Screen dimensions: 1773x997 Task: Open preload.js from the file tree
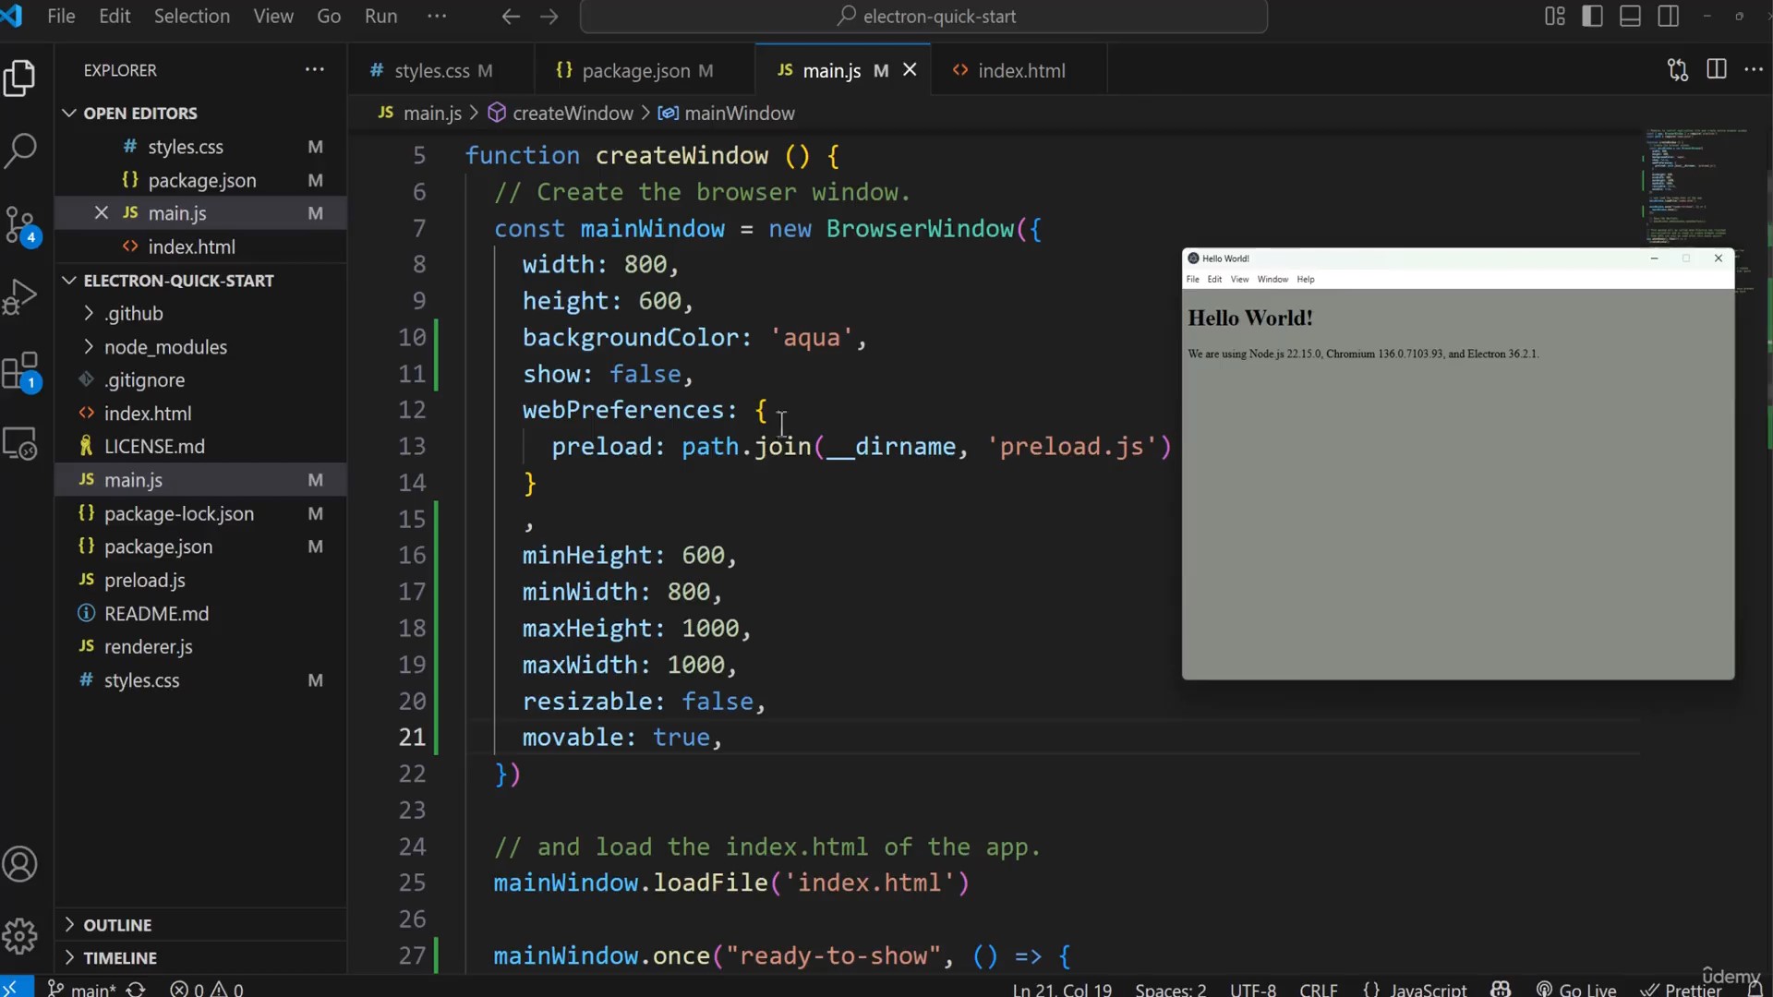pos(145,581)
